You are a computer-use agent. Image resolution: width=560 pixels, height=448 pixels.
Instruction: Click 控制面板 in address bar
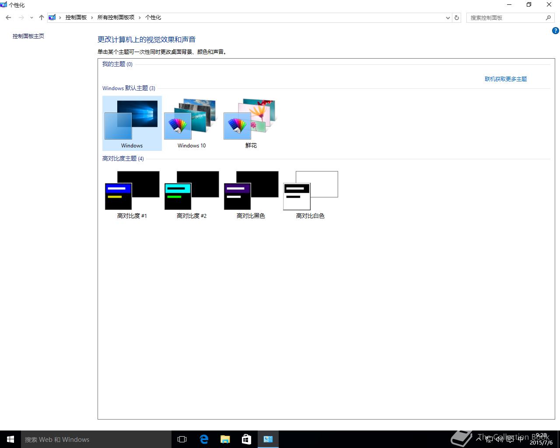click(x=76, y=17)
